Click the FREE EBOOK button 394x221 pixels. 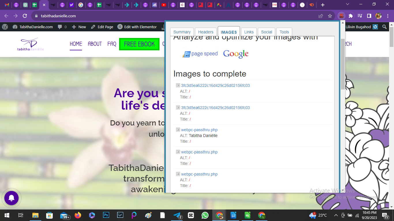tap(139, 44)
